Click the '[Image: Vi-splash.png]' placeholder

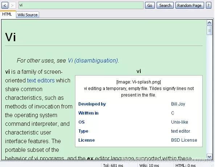138,82
